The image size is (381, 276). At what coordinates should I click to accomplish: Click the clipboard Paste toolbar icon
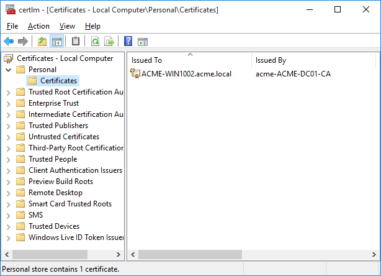(x=76, y=42)
